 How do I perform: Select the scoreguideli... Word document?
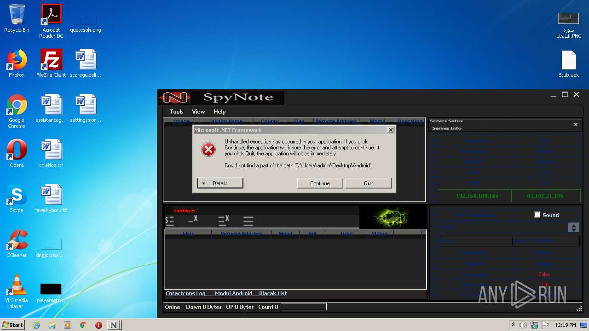tap(86, 63)
